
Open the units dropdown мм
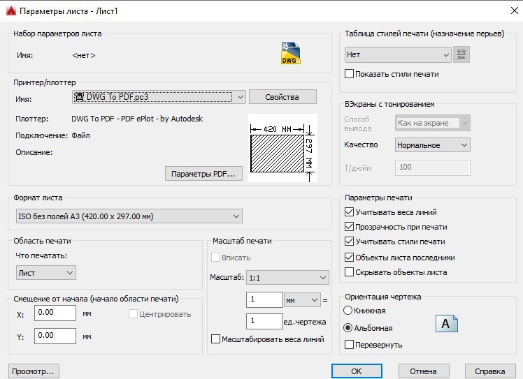click(x=302, y=300)
